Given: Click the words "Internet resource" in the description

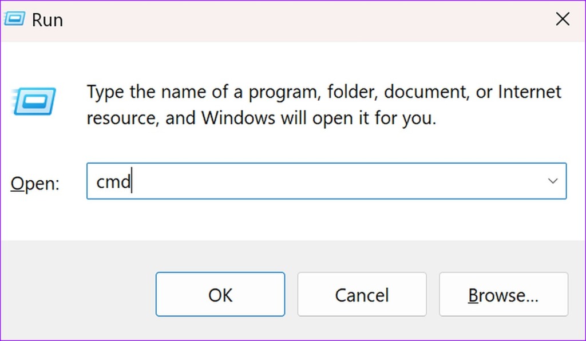Looking at the screenshot, I should click(529, 92).
